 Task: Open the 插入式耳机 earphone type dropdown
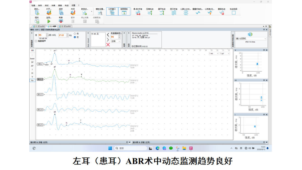click(x=251, y=39)
